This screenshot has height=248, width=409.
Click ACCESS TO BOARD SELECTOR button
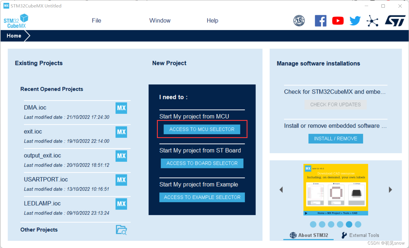coord(202,163)
